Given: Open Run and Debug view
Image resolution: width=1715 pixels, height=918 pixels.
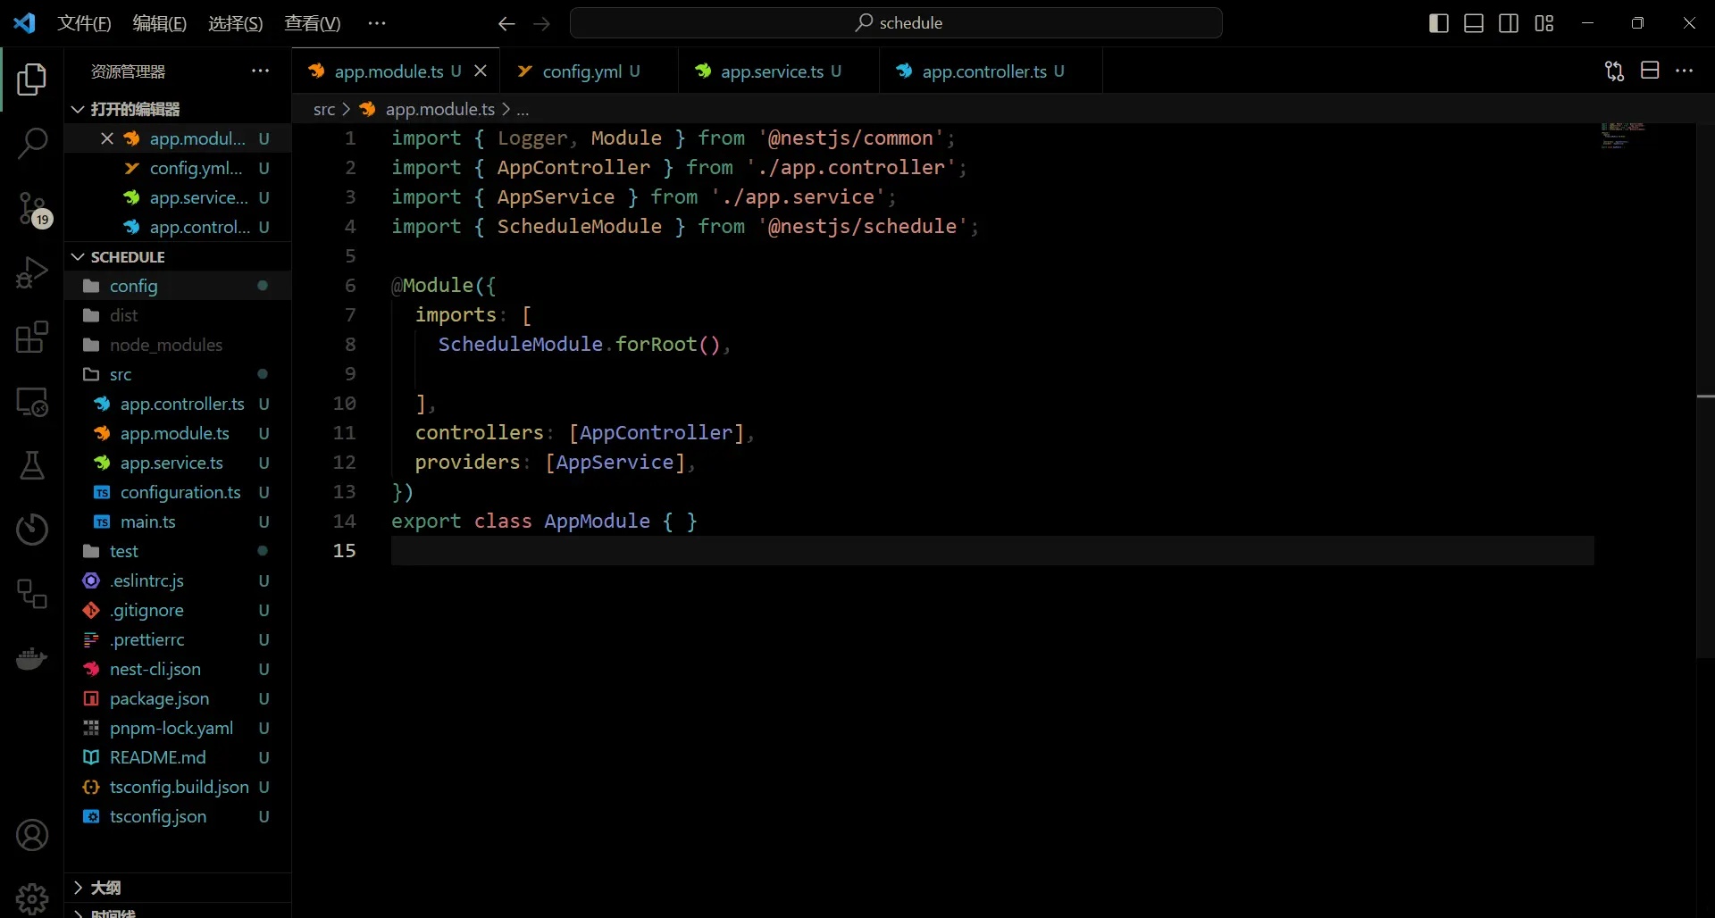Looking at the screenshot, I should [32, 272].
